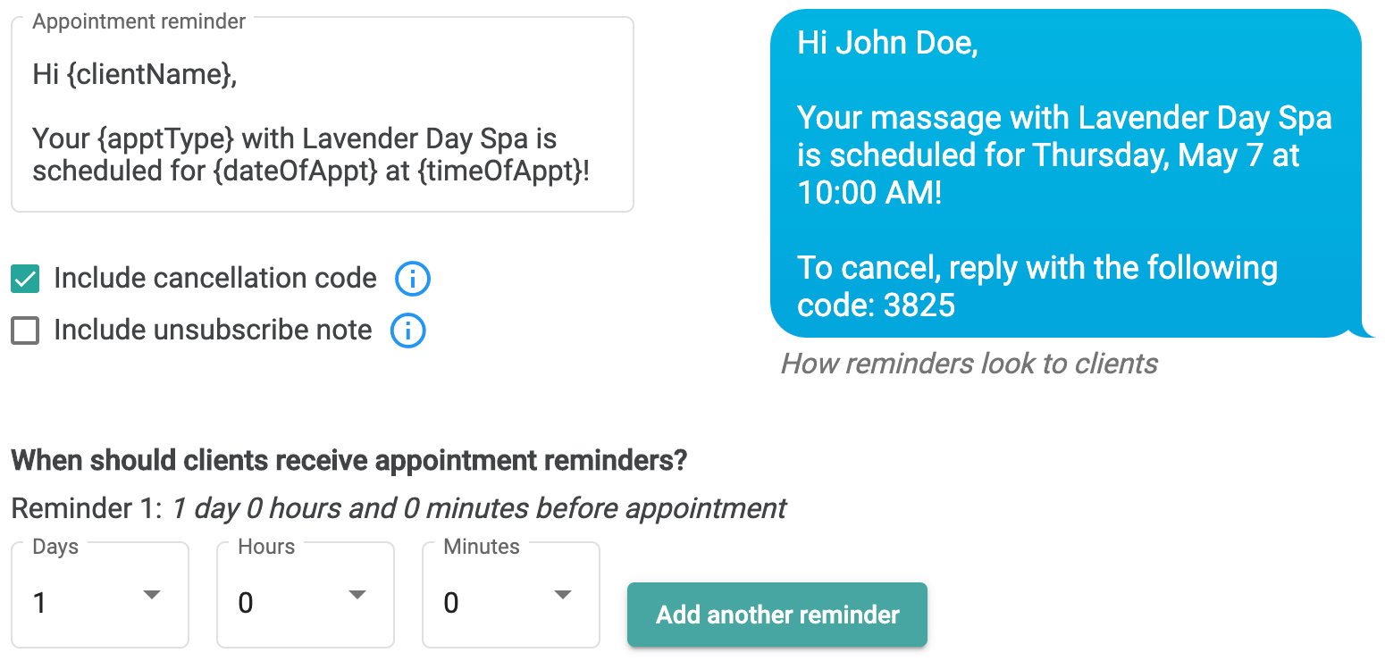This screenshot has height=661, width=1385.
Task: Click inside the Appointment reminder text box
Action: (322, 116)
